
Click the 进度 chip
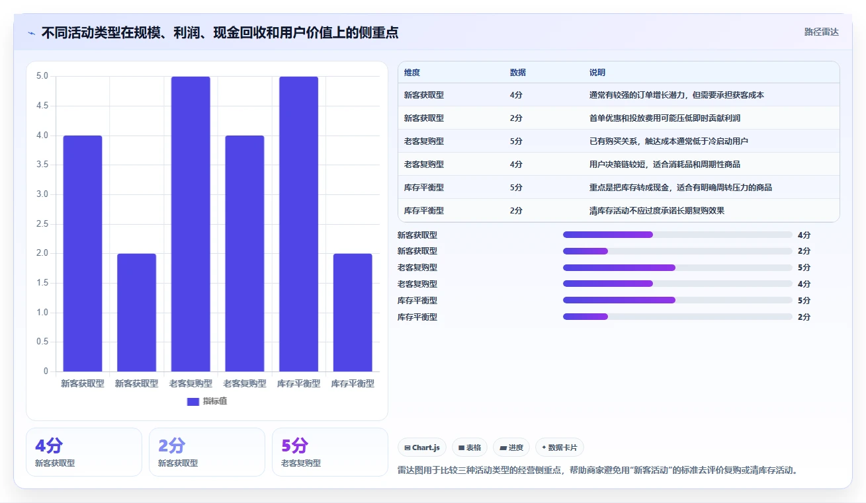click(511, 447)
